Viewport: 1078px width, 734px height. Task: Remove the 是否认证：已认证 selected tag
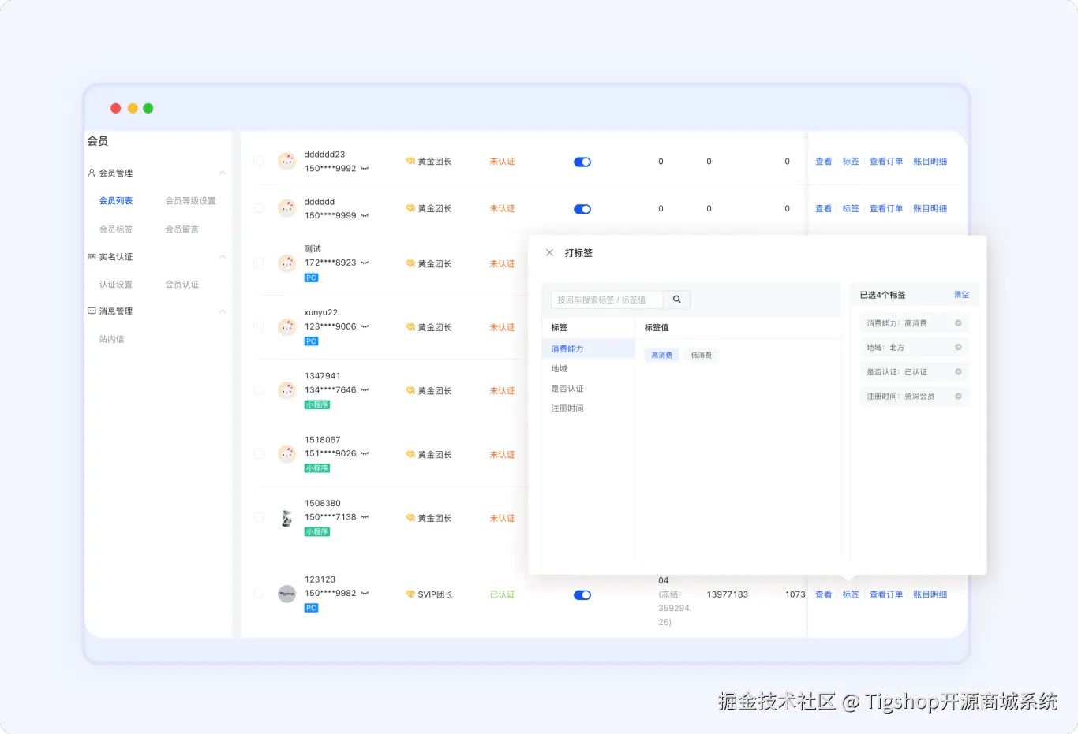958,372
